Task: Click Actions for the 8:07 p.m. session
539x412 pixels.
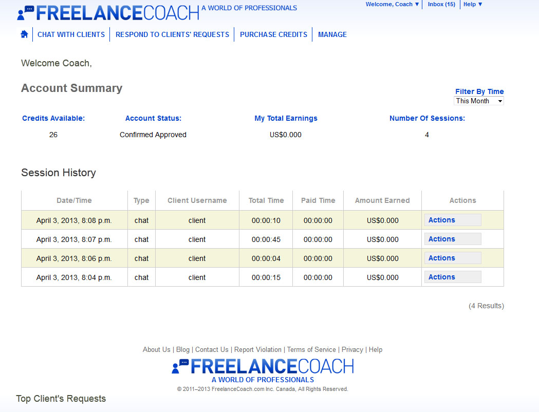Action: 452,239
